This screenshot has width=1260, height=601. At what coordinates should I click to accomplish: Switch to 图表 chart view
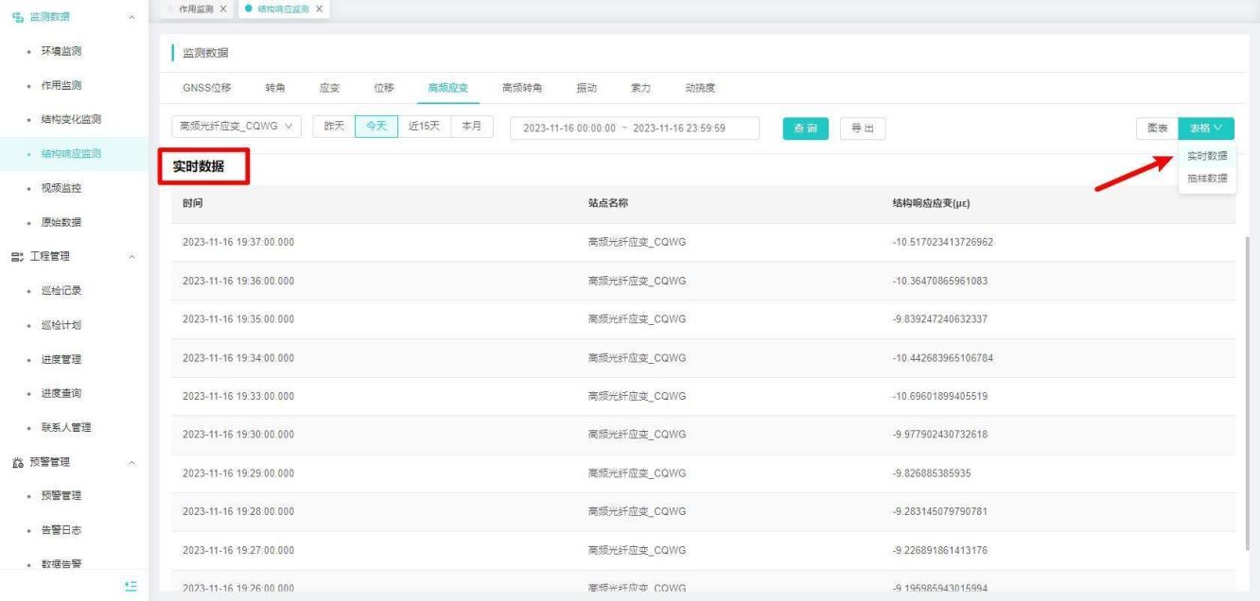point(1157,129)
